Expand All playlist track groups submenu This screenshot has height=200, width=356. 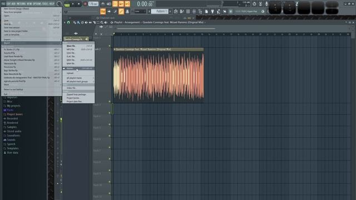click(78, 82)
